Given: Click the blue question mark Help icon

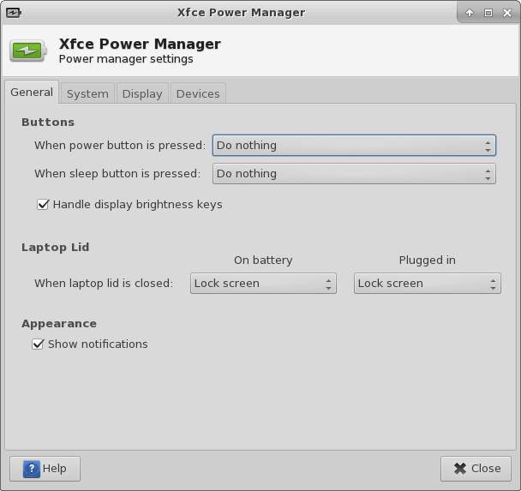Looking at the screenshot, I should pos(31,469).
